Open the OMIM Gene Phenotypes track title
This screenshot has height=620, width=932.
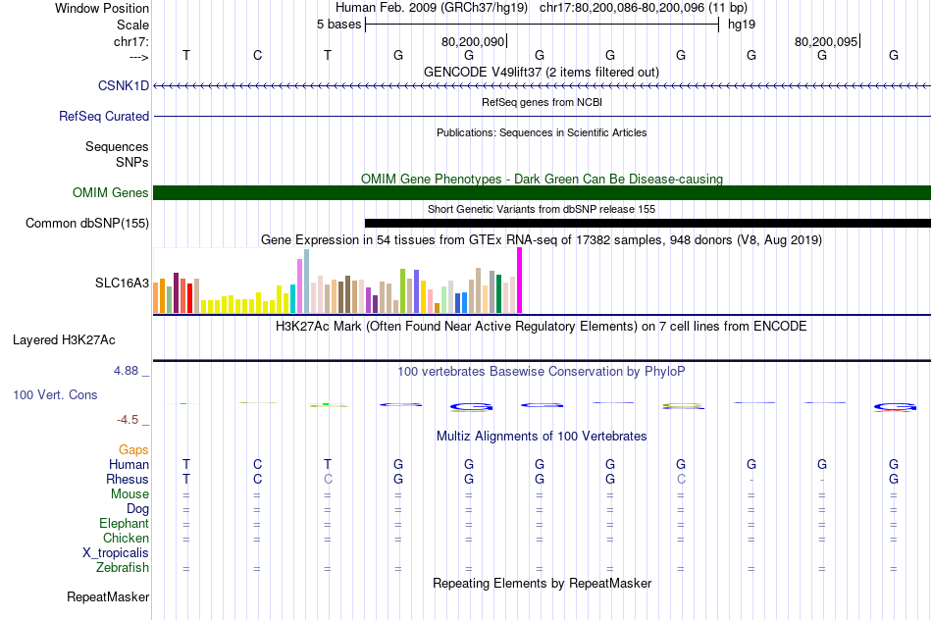543,179
